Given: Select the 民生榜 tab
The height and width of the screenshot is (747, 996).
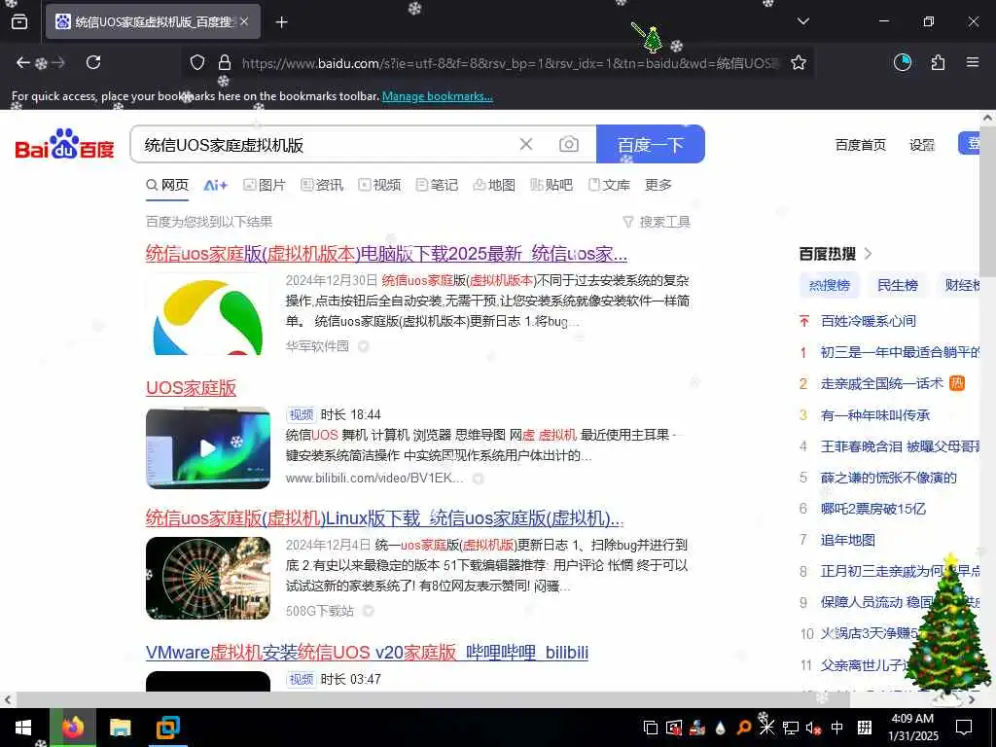Looking at the screenshot, I should click(x=898, y=285).
